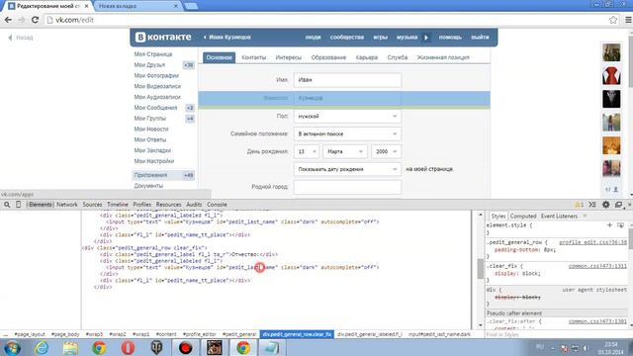This screenshot has height=356, width=633.
Task: Switch to the Жизненная позиция tab
Action: pos(443,57)
